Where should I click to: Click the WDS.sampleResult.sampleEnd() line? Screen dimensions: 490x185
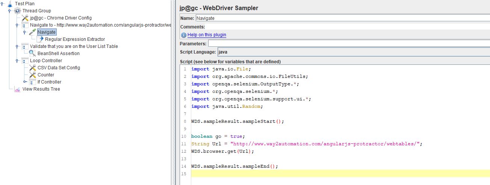234,166
